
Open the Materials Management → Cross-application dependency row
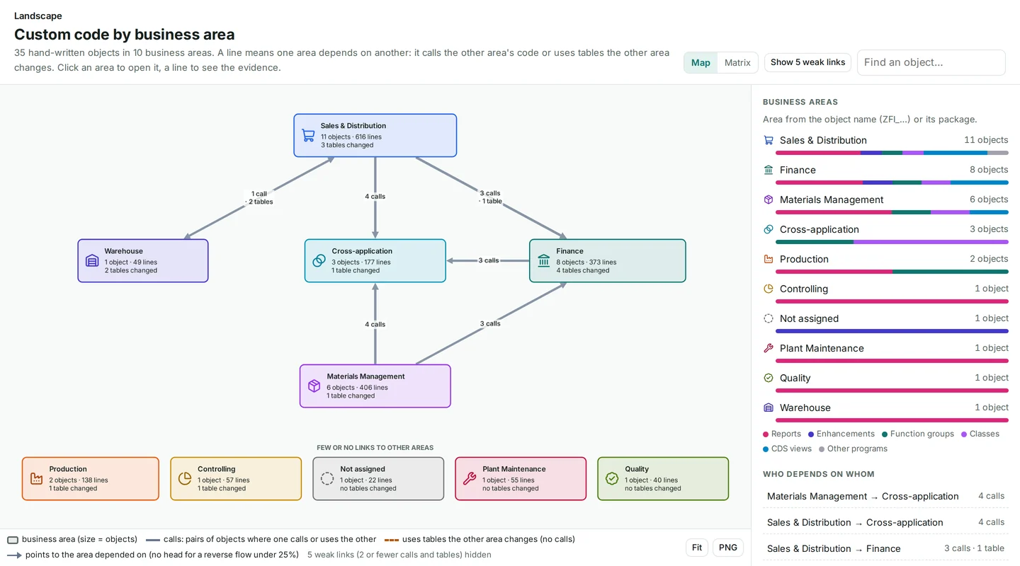pos(885,496)
